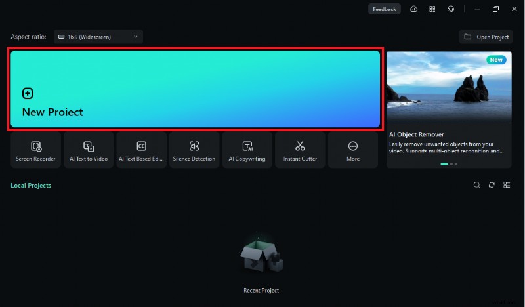Create a New Project
Screen dimensions: 525x307
pos(195,89)
